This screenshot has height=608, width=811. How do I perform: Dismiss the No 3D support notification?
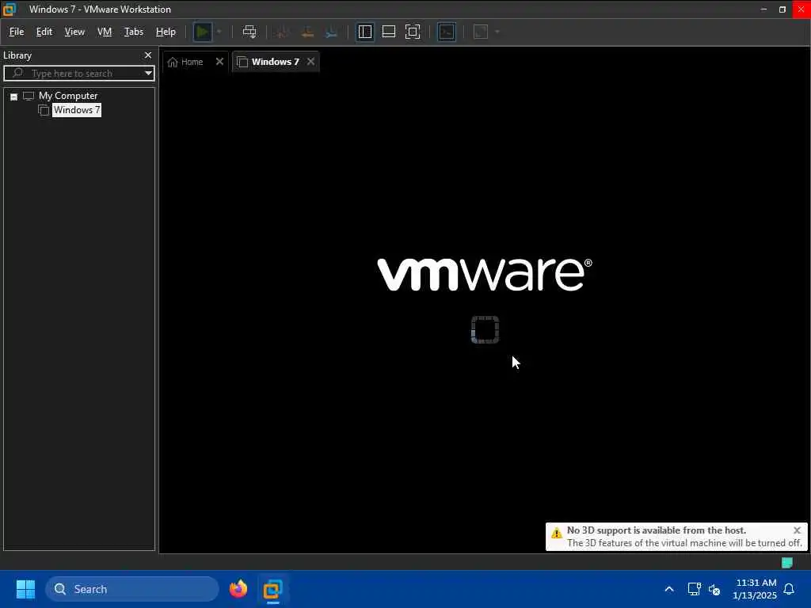[797, 530]
